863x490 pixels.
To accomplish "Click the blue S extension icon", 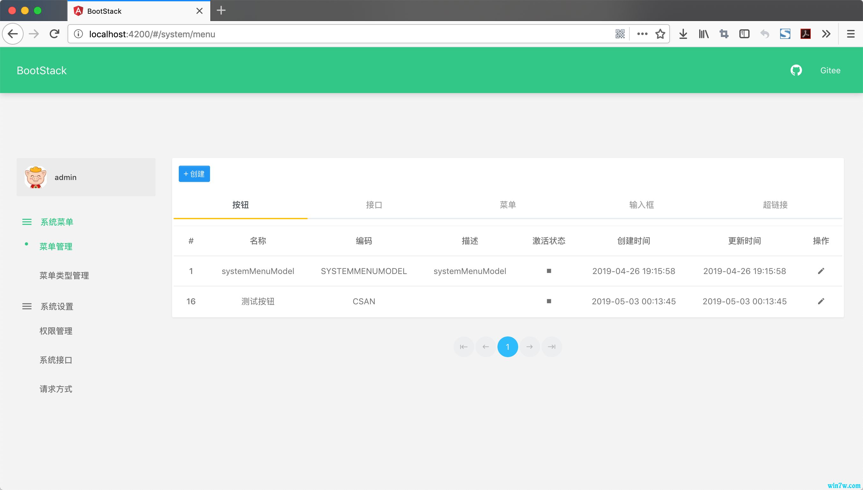I will pyautogui.click(x=785, y=34).
